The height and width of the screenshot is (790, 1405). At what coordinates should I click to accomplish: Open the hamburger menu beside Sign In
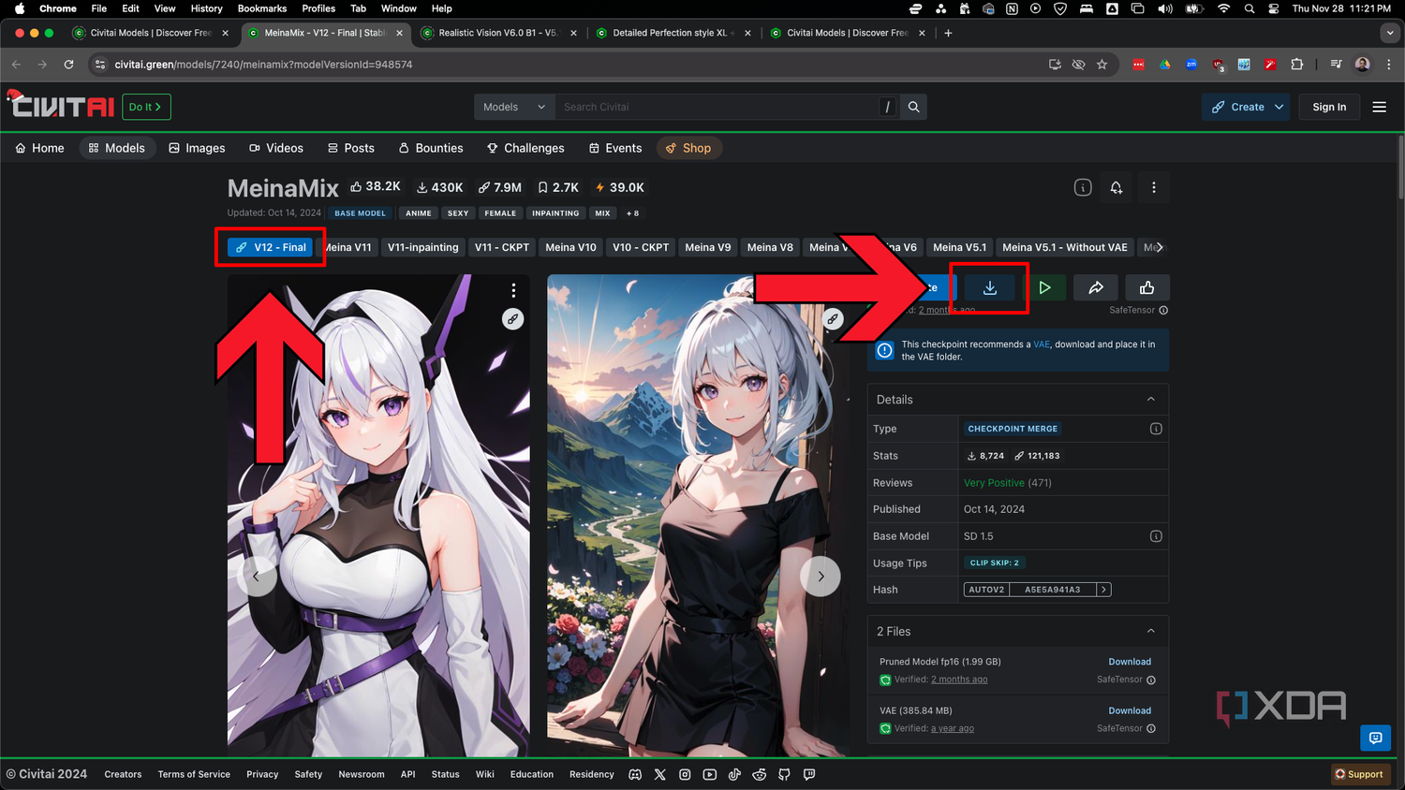(1380, 107)
